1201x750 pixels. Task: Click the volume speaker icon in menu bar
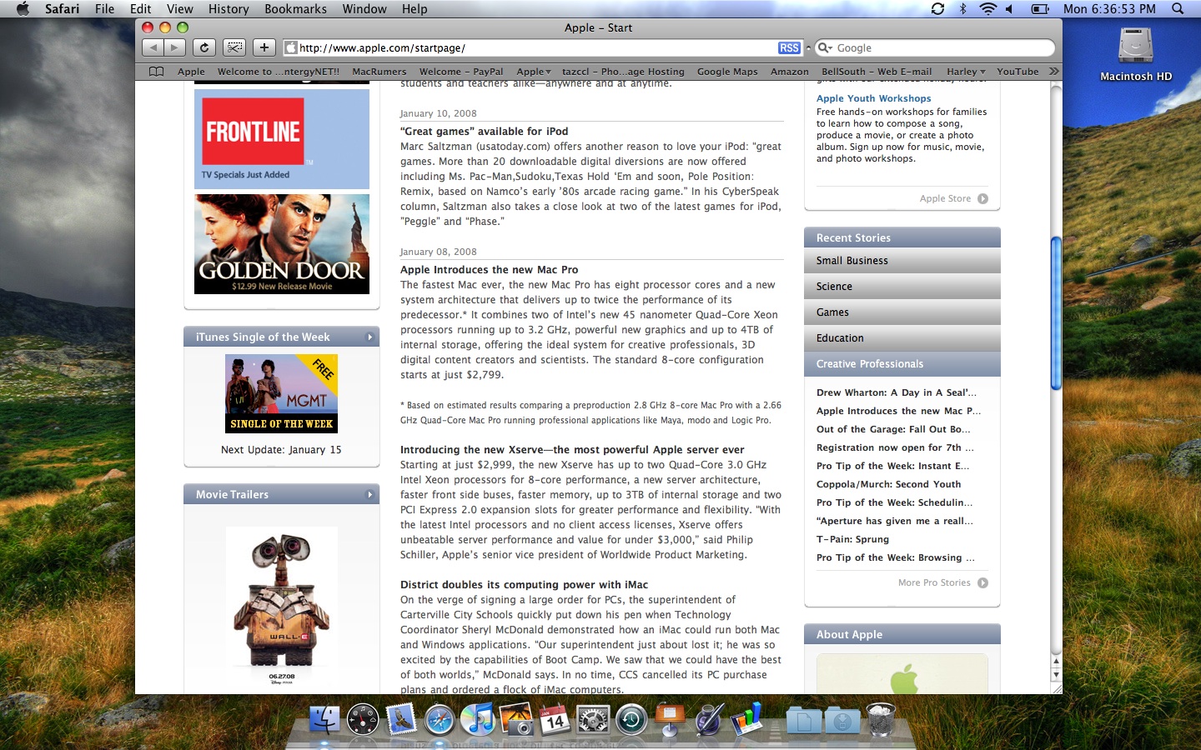click(x=1009, y=8)
